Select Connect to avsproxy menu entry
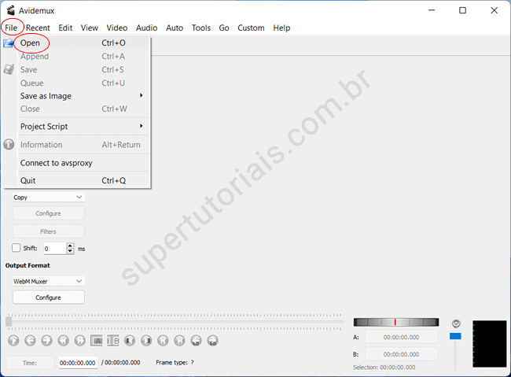Screen dimensions: 511x377 56,163
